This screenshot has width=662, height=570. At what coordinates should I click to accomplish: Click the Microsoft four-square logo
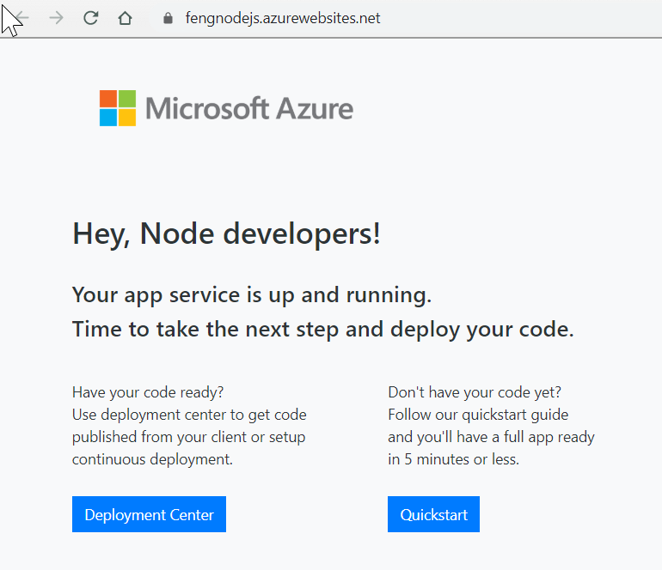point(118,108)
